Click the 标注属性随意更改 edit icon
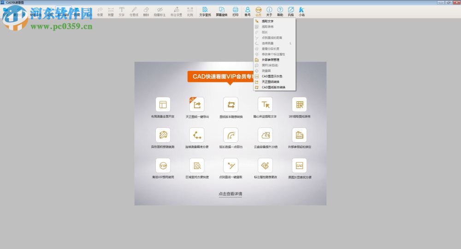 tap(265, 166)
